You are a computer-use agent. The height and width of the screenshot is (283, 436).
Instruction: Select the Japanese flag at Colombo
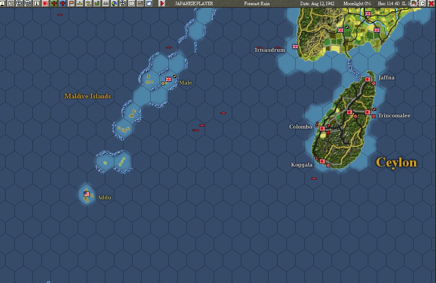click(322, 129)
